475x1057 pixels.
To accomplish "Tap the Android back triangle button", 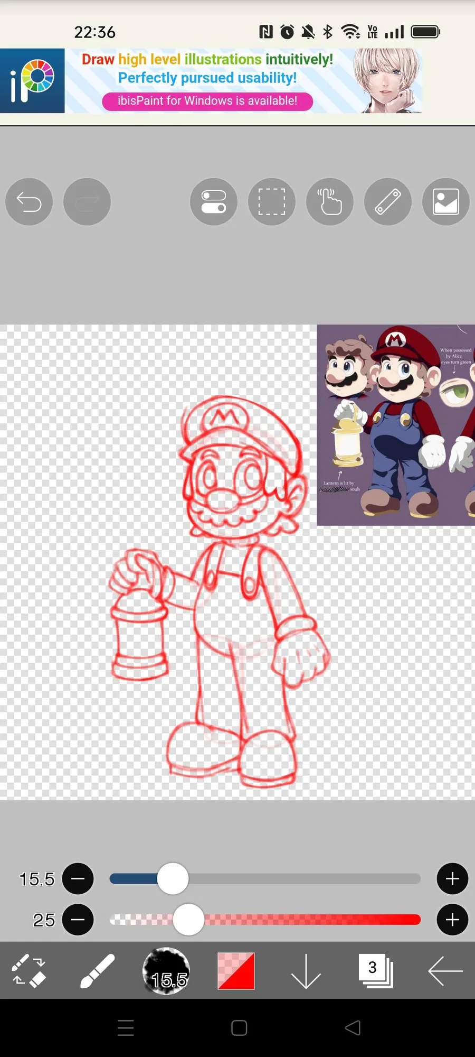I will [x=353, y=1028].
